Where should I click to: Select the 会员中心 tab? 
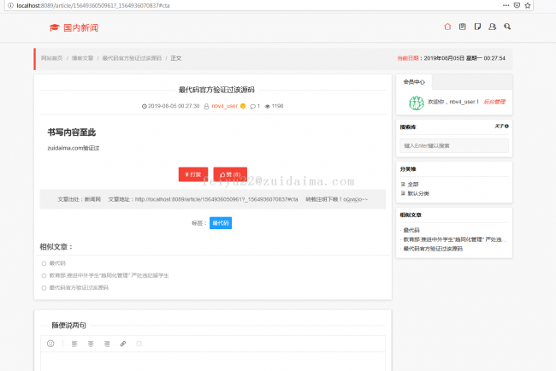coord(414,83)
